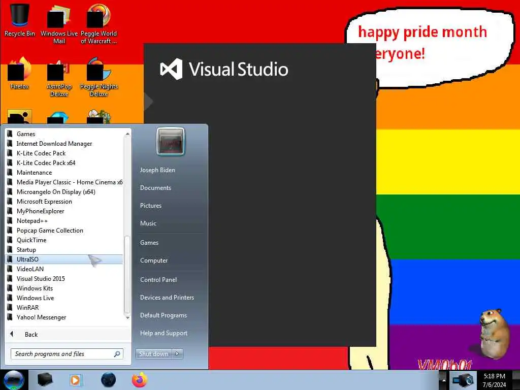Screen dimensions: 520x390
Task: Click the folder icon beside QuickTime
Action: (x=10, y=240)
